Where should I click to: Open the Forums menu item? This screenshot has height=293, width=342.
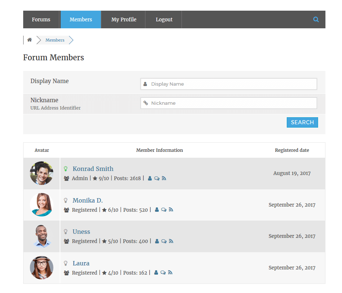tap(41, 19)
